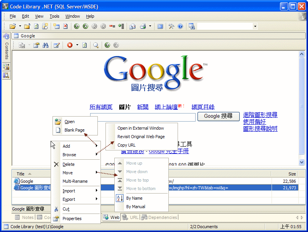The image size is (308, 232).
Task: Click the search database icon beside combo box
Action: coord(191,26)
